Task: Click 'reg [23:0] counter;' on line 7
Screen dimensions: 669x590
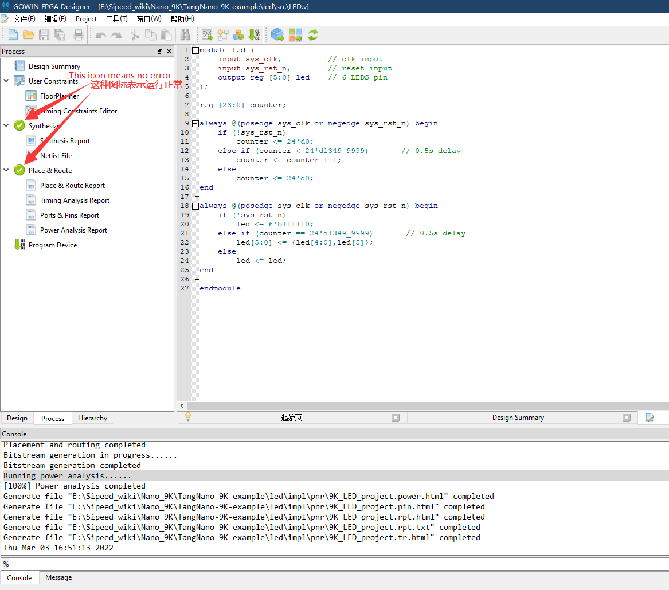Action: (x=242, y=105)
